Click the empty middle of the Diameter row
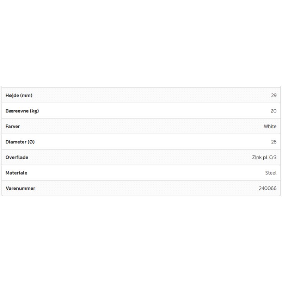The image size is (282, 282). [x=141, y=142]
